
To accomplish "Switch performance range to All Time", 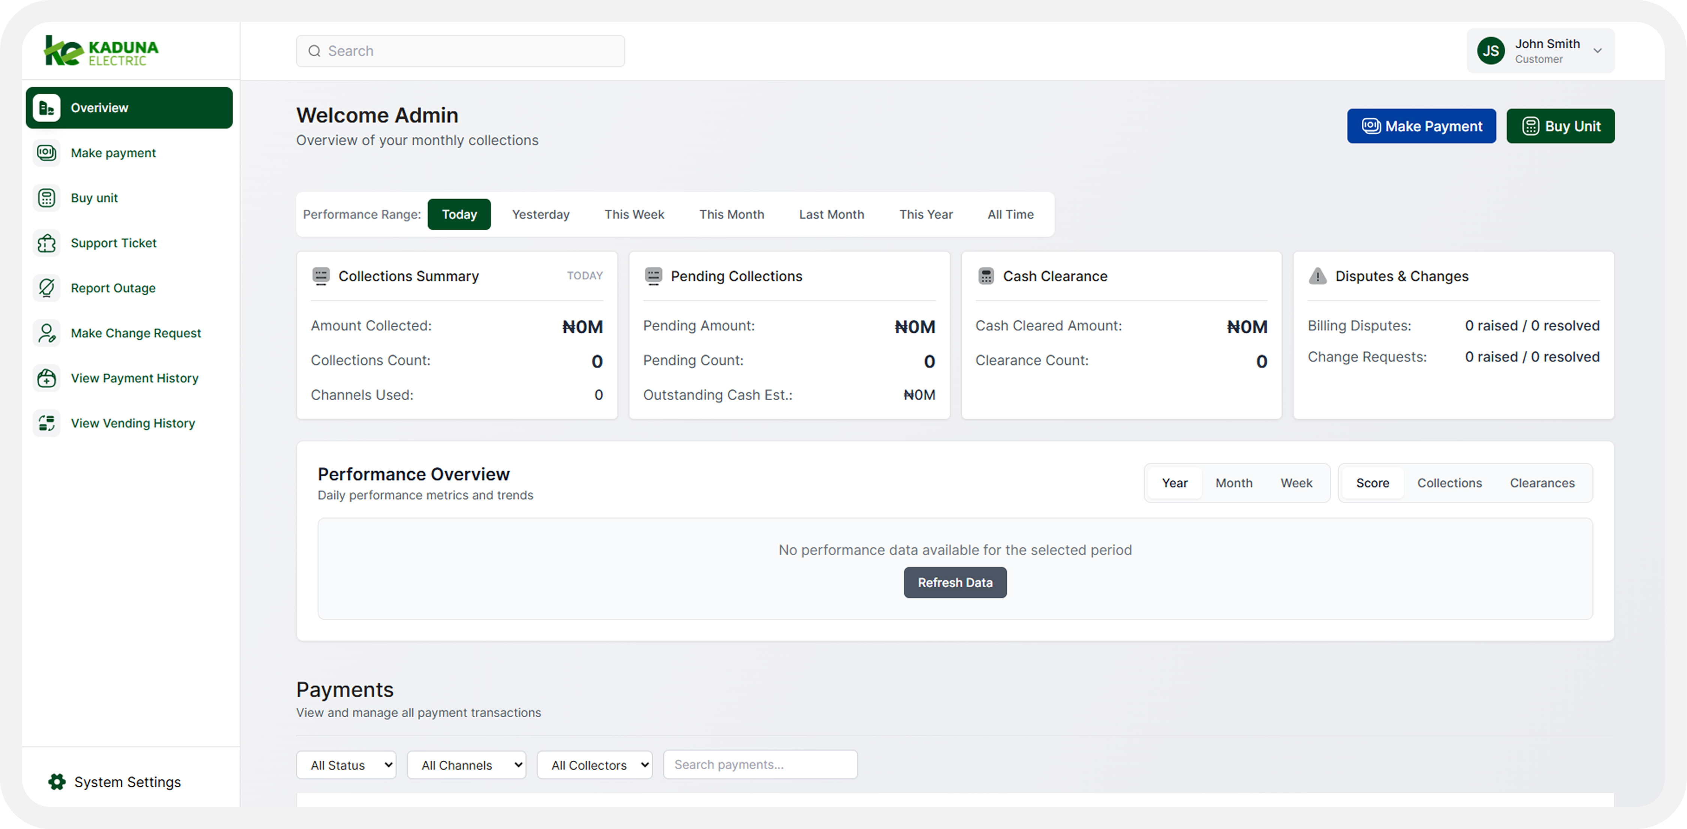I will (x=1010, y=214).
